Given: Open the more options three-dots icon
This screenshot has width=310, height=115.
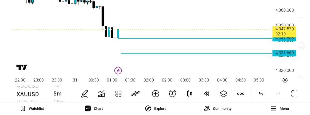Looking at the screenshot, I should click(x=241, y=94).
